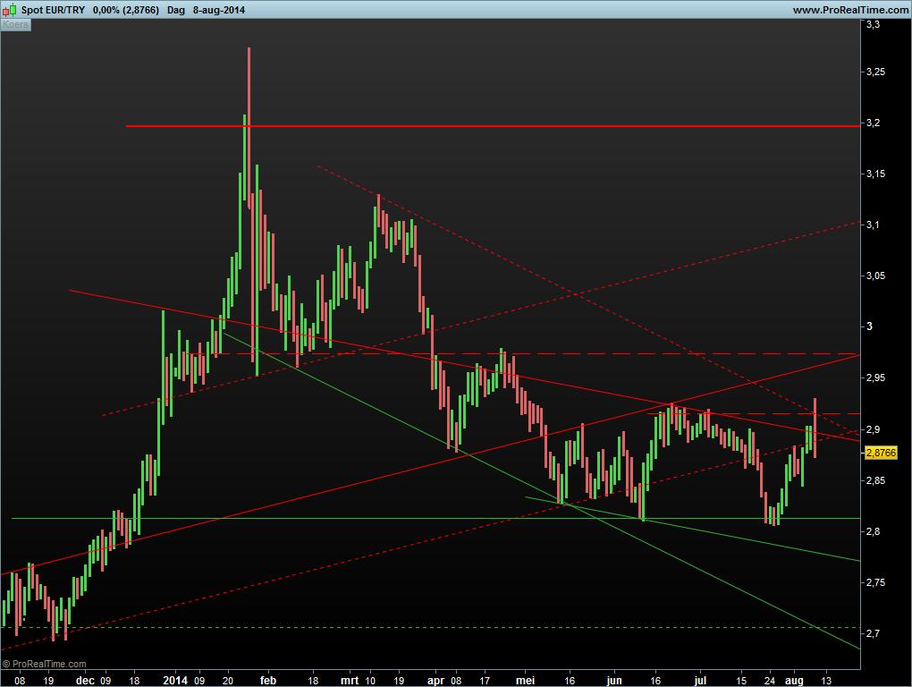Click the aug label on the time axis
The height and width of the screenshot is (687, 912).
point(795,680)
